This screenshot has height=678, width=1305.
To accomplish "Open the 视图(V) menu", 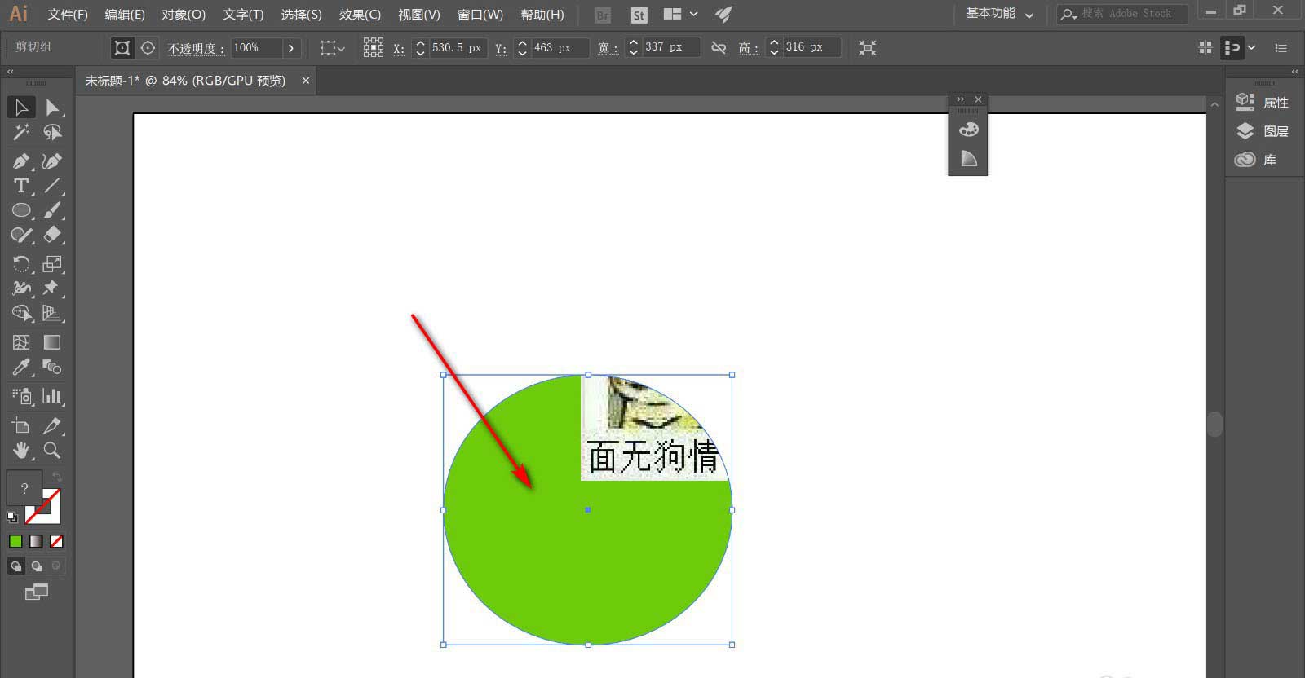I will point(419,15).
